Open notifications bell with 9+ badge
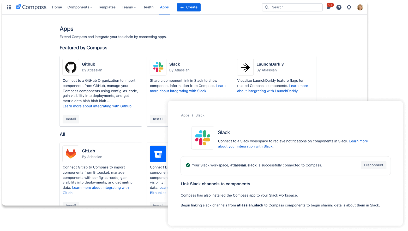This screenshot has width=408, height=231. tap(329, 7)
